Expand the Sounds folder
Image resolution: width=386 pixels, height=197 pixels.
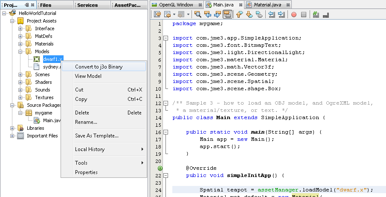coord(20,90)
